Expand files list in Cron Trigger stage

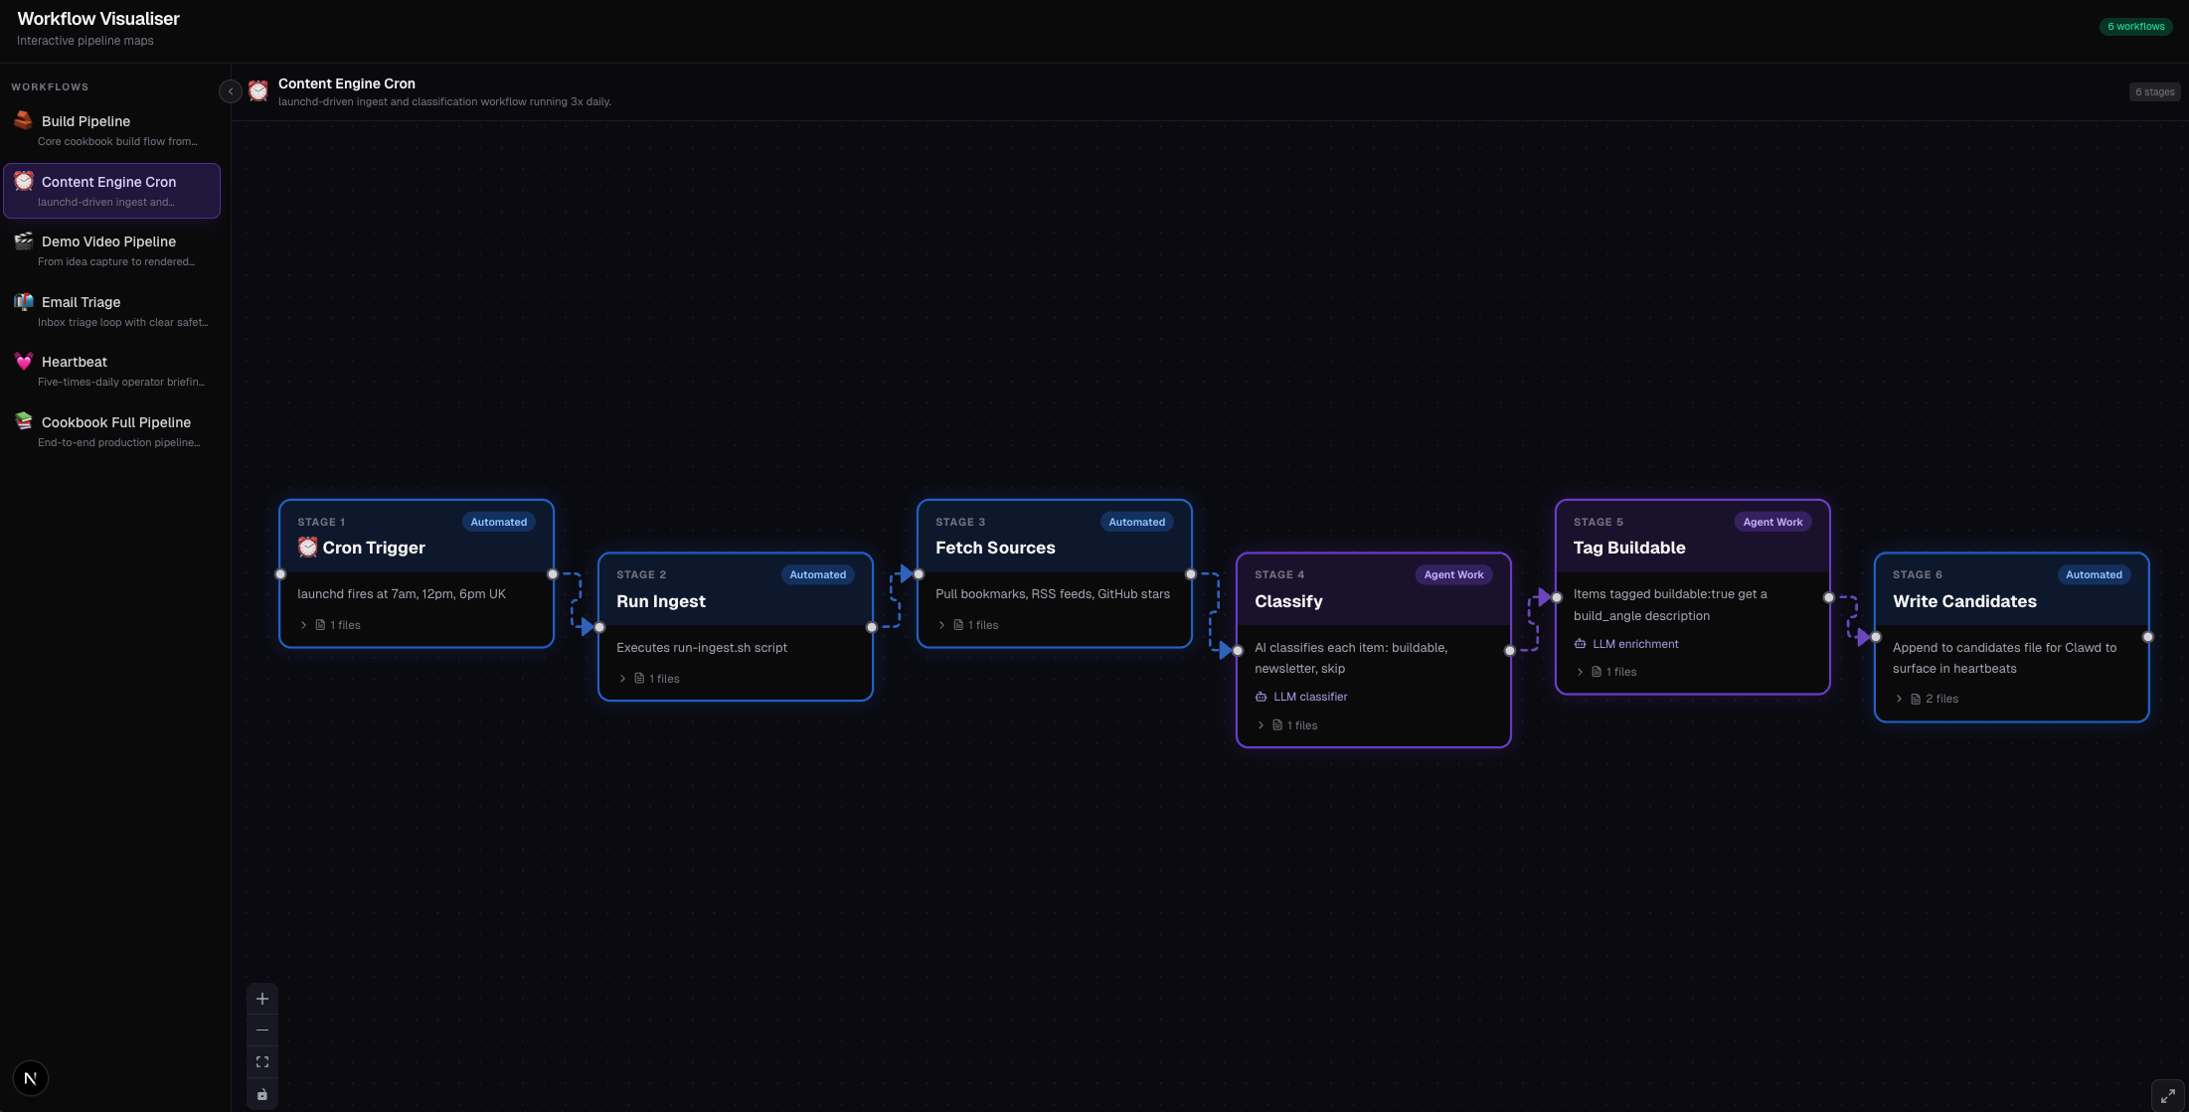(304, 625)
